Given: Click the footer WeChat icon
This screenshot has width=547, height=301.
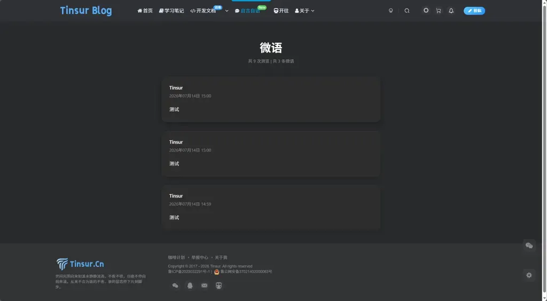Looking at the screenshot, I should coord(175,286).
